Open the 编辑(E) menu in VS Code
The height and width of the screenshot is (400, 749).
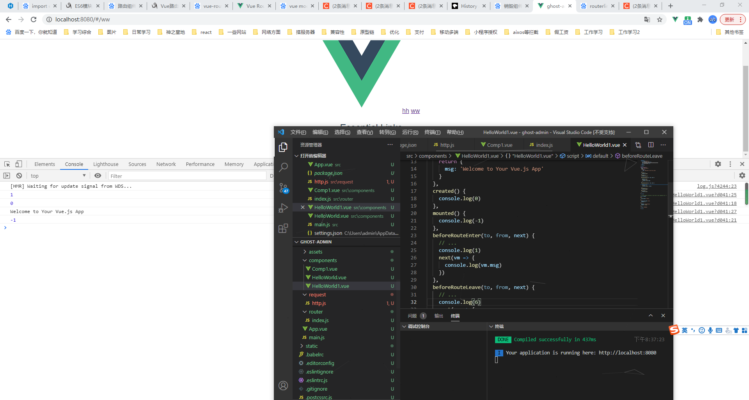(x=320, y=132)
